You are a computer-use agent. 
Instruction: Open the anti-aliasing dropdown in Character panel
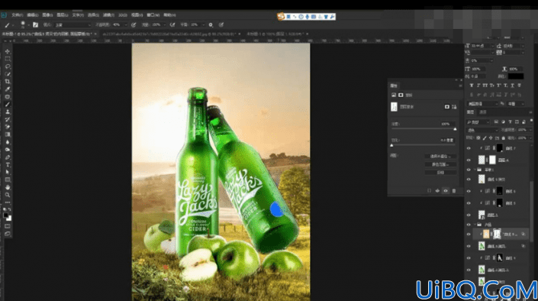click(x=516, y=104)
